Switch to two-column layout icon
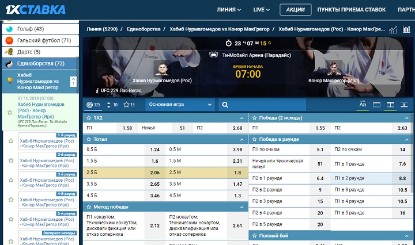 click(390, 105)
